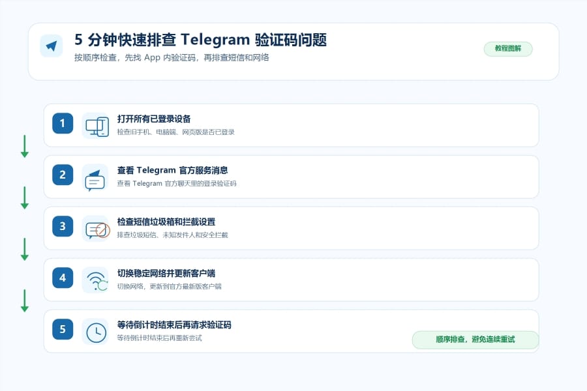The height and width of the screenshot is (391, 587).
Task: Click the title 5 分钟快速排查 Telegram 验证码问题
Action: [200, 40]
